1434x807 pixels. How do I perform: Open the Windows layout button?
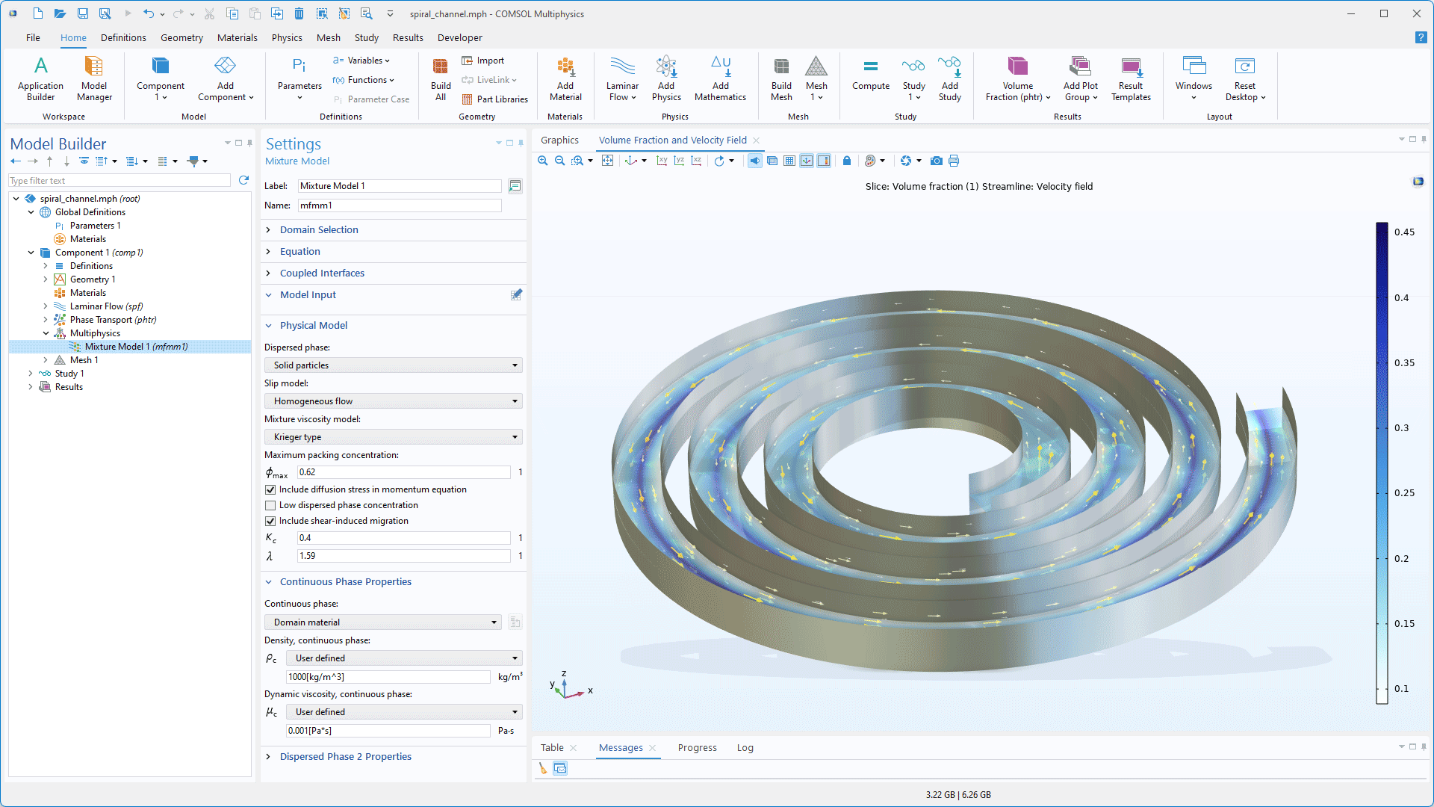coord(1194,78)
